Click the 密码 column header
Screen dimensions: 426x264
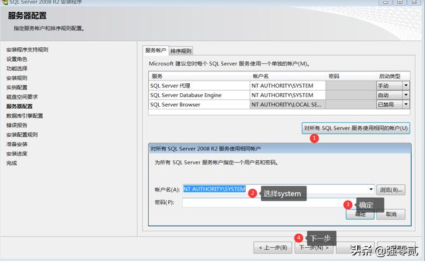(x=351, y=76)
